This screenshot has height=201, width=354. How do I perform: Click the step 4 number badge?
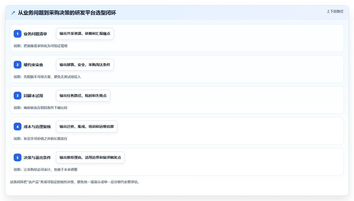point(18,127)
